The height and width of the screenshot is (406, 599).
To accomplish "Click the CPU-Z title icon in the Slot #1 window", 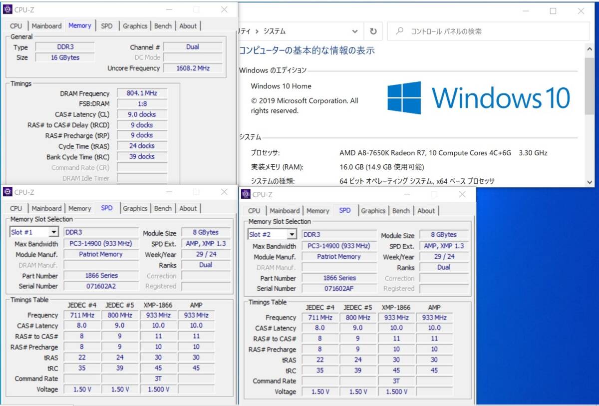I will tap(7, 192).
